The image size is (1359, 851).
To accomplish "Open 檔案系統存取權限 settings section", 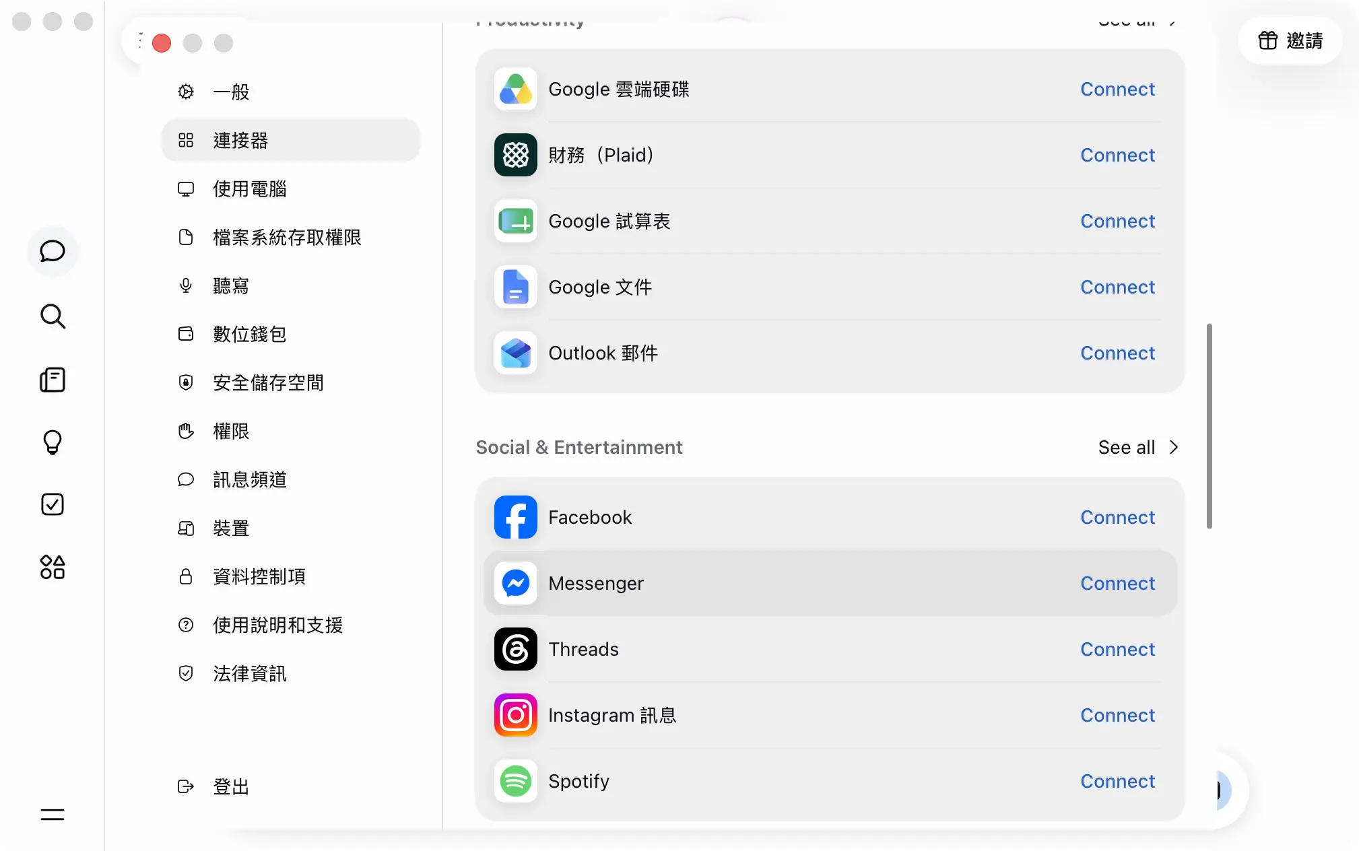I will [x=291, y=237].
